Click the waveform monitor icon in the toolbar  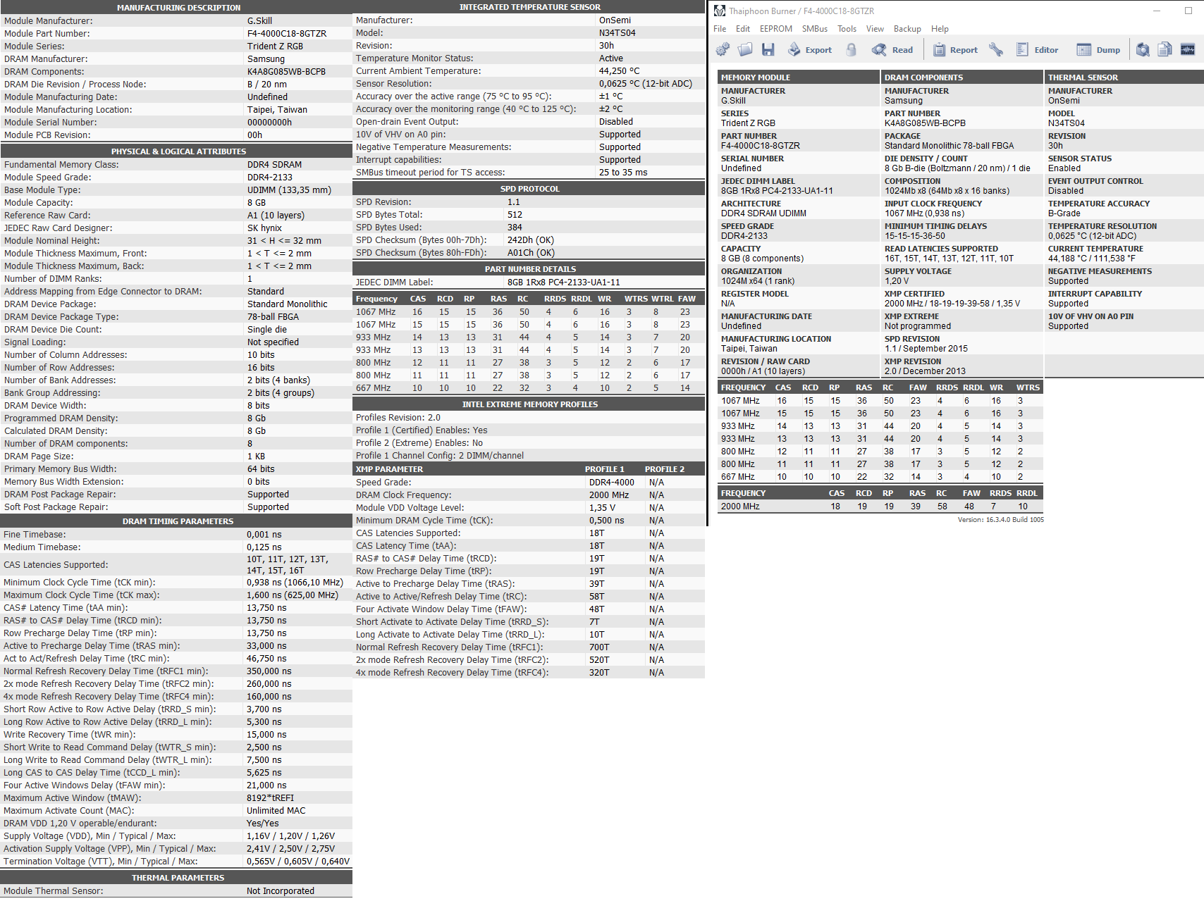click(1188, 49)
